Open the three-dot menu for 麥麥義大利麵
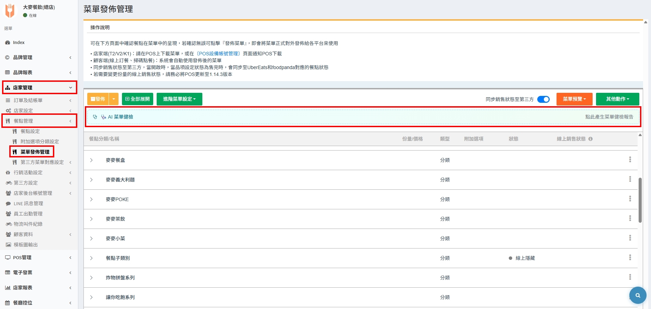The width and height of the screenshot is (651, 309). (x=630, y=179)
